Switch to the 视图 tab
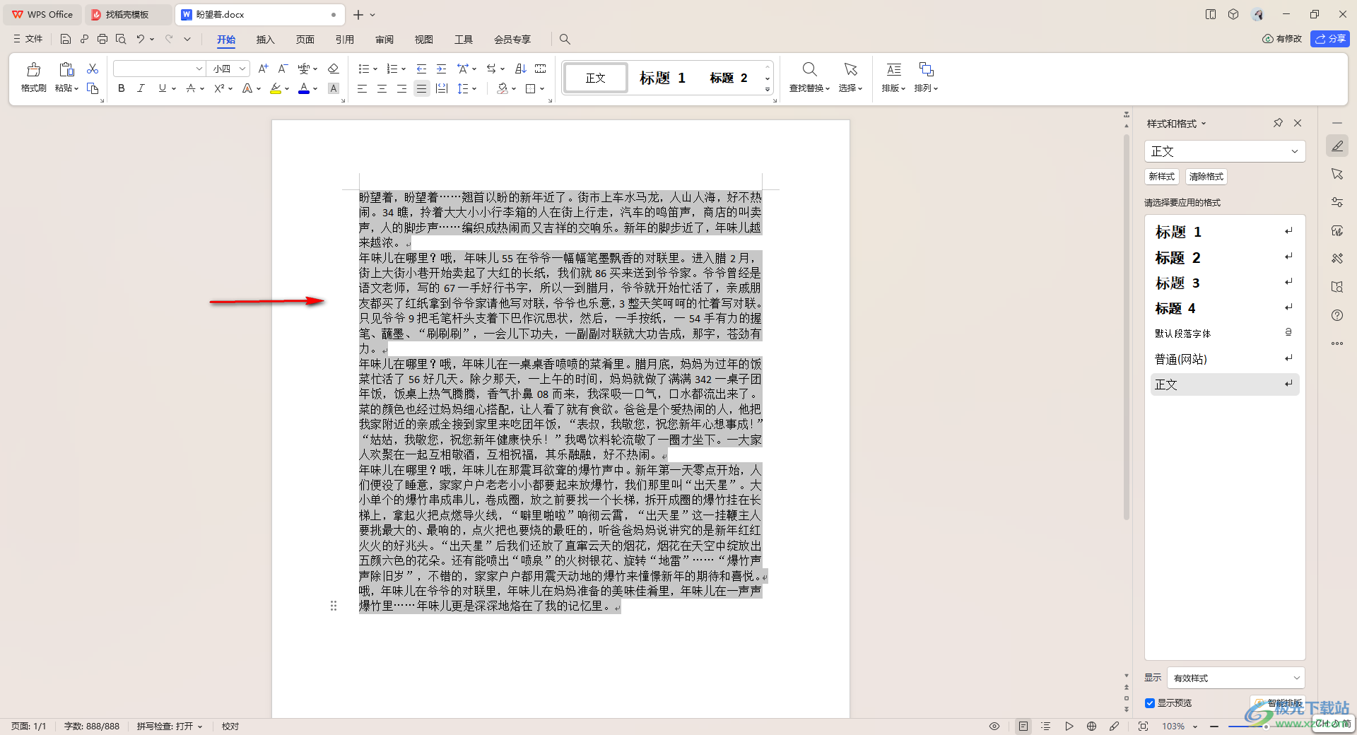 click(x=423, y=40)
